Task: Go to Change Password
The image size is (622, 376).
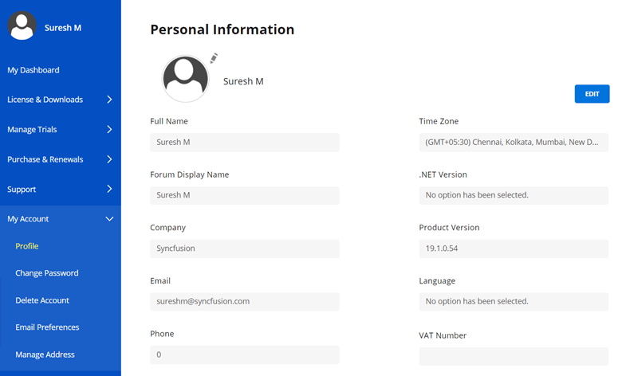Action: (x=47, y=273)
